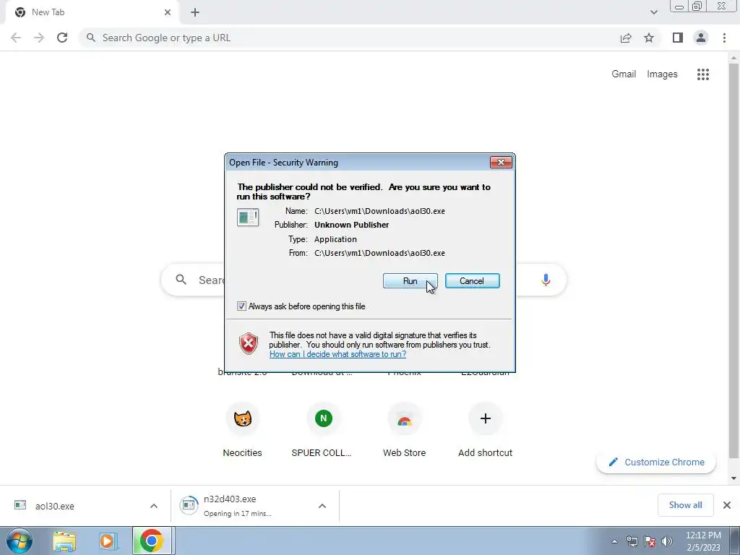Click Chrome taskbar icon
Viewport: 740px width, 555px height.
click(x=151, y=541)
